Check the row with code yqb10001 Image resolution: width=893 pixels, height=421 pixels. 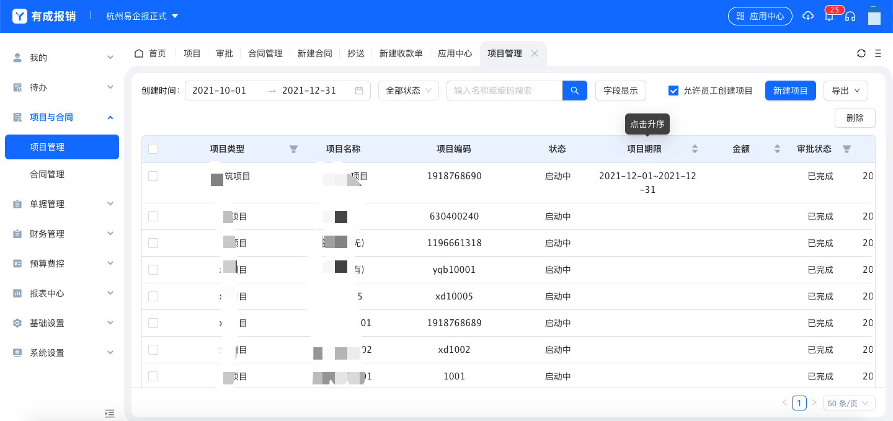[153, 270]
